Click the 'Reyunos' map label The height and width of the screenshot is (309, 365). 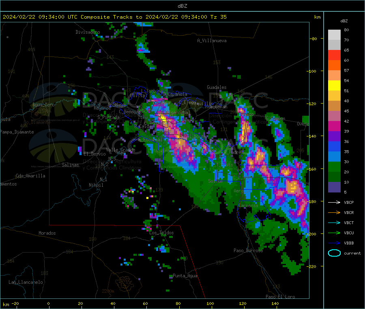103,108
